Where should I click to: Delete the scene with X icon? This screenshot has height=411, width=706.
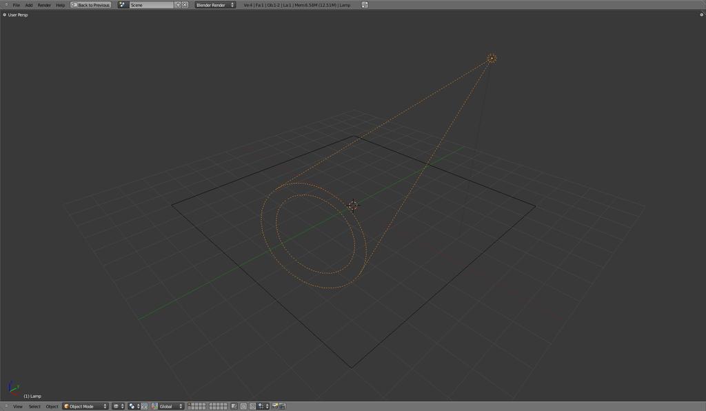(185, 5)
